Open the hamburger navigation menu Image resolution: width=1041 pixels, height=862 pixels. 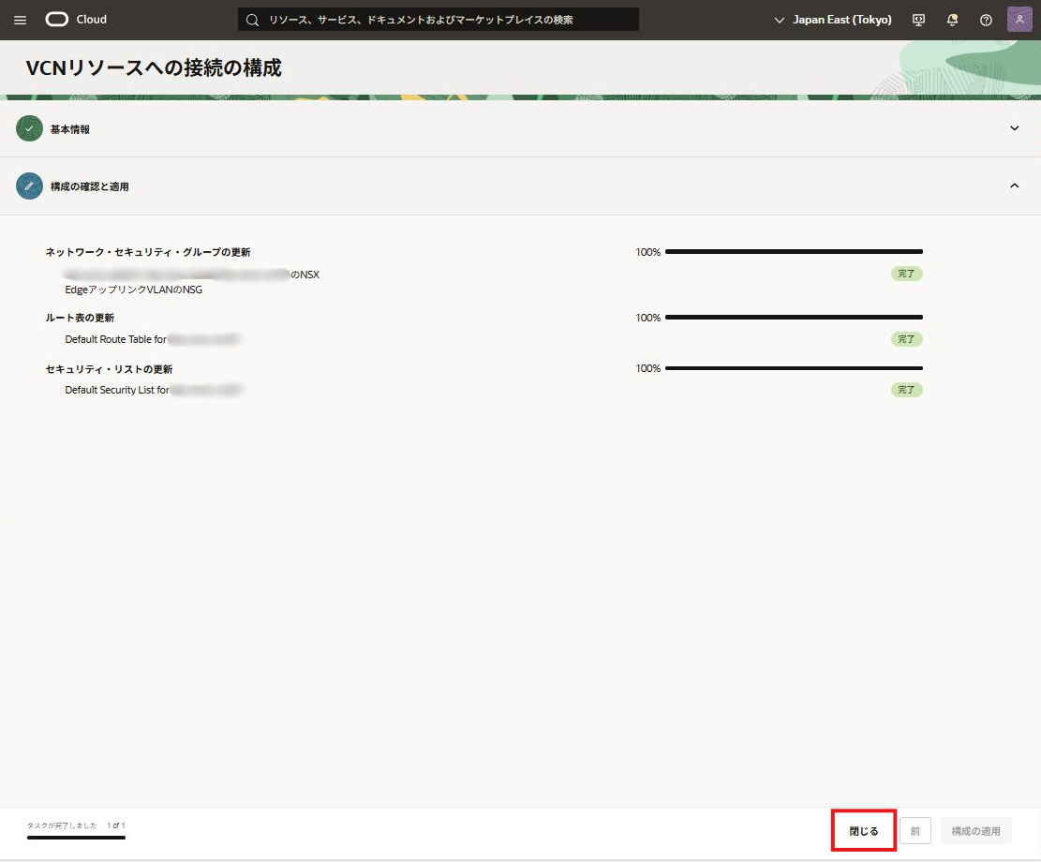[20, 20]
